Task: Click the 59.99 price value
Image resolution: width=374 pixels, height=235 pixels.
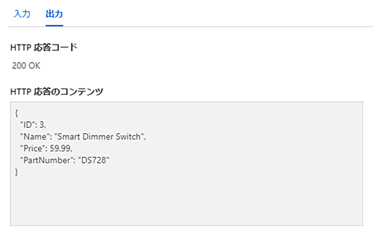Action: click(60, 148)
